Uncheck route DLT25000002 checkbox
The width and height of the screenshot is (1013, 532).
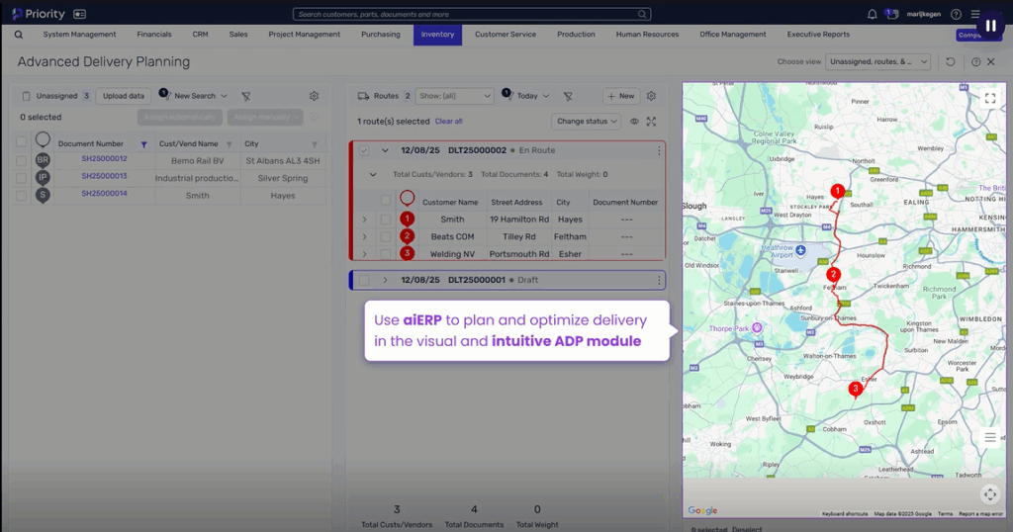click(364, 150)
